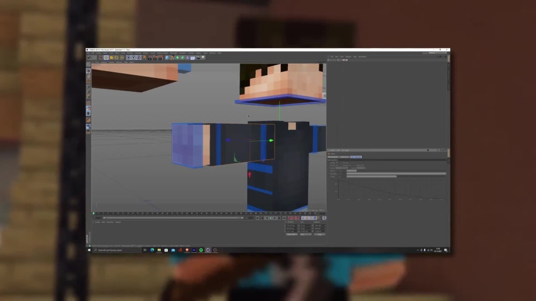Click the Strength slider bar
Screen dimensions: 536x301
(396, 174)
